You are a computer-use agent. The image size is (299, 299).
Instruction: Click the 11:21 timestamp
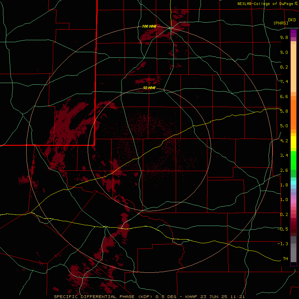pos(238,297)
